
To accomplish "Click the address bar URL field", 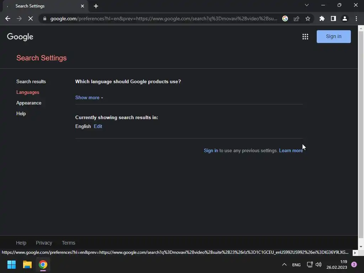I will pyautogui.click(x=164, y=18).
